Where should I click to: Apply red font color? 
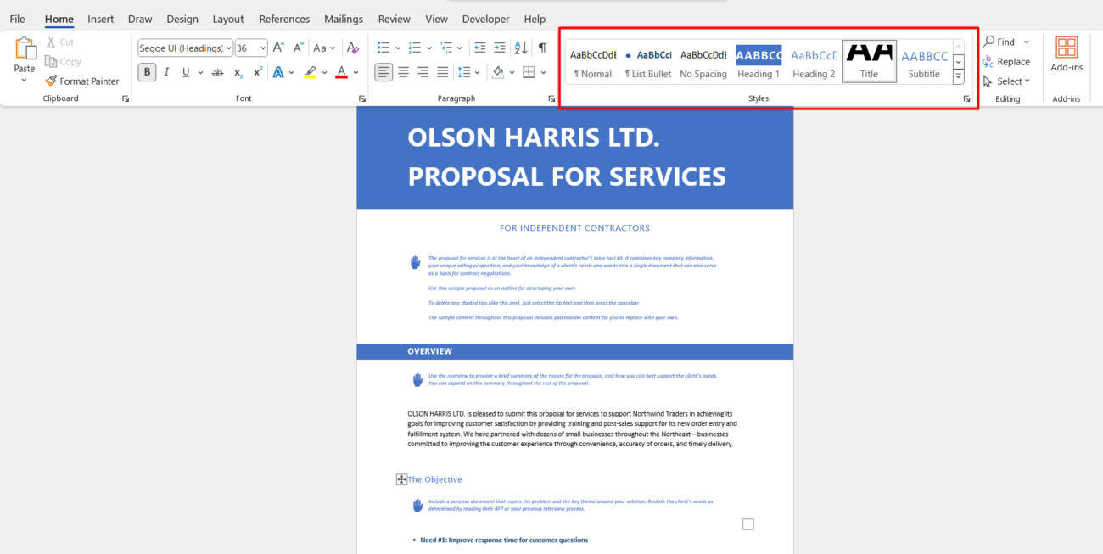coord(341,72)
